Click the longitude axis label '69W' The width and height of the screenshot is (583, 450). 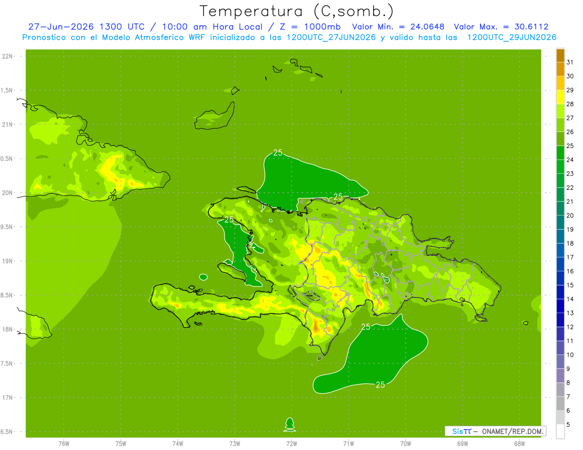463,444
